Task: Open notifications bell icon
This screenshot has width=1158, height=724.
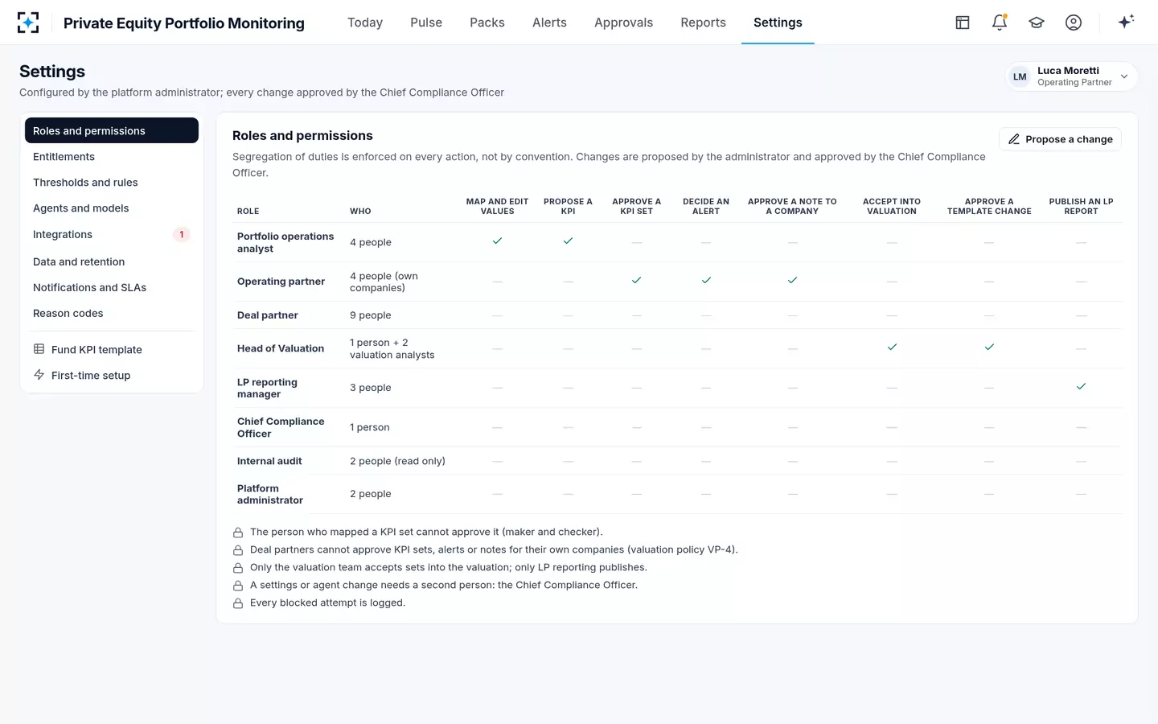Action: click(x=1000, y=23)
